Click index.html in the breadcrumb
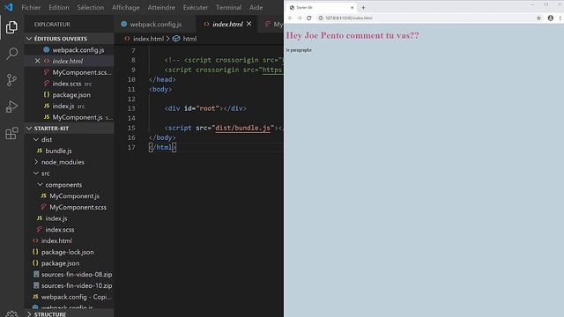564x317 pixels. 148,39
